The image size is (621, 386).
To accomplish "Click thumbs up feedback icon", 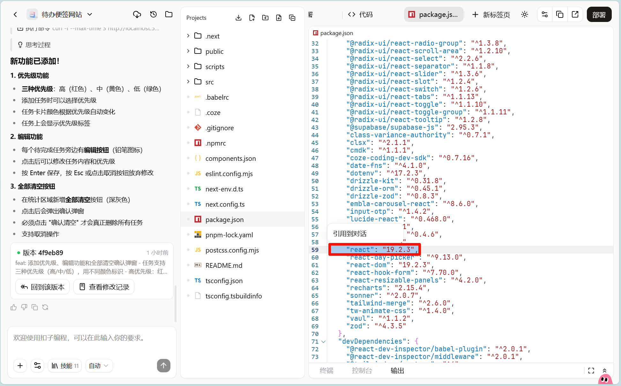I will tap(13, 307).
